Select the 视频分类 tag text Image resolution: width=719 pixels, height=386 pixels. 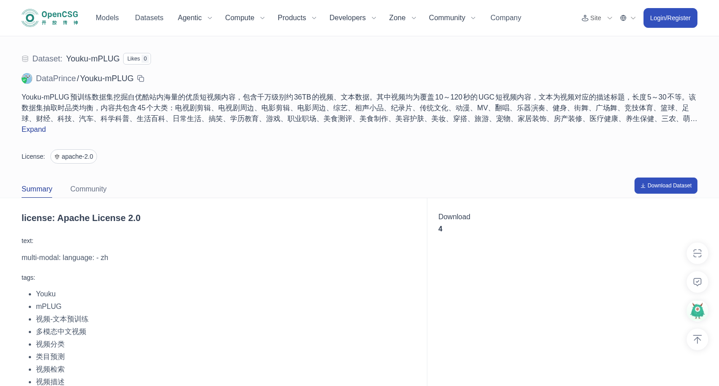click(50, 344)
